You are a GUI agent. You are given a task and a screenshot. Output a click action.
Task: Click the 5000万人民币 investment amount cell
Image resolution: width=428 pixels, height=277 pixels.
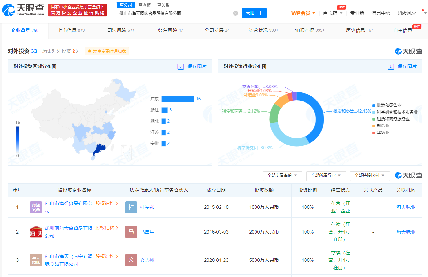[x=264, y=260]
